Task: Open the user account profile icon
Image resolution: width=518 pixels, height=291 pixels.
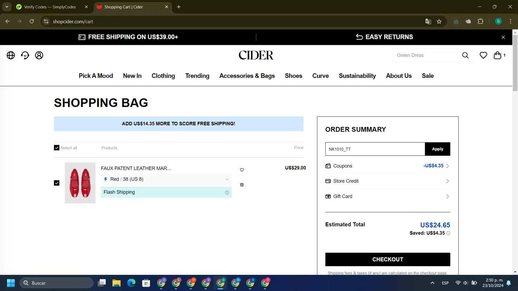Action: click(x=39, y=55)
